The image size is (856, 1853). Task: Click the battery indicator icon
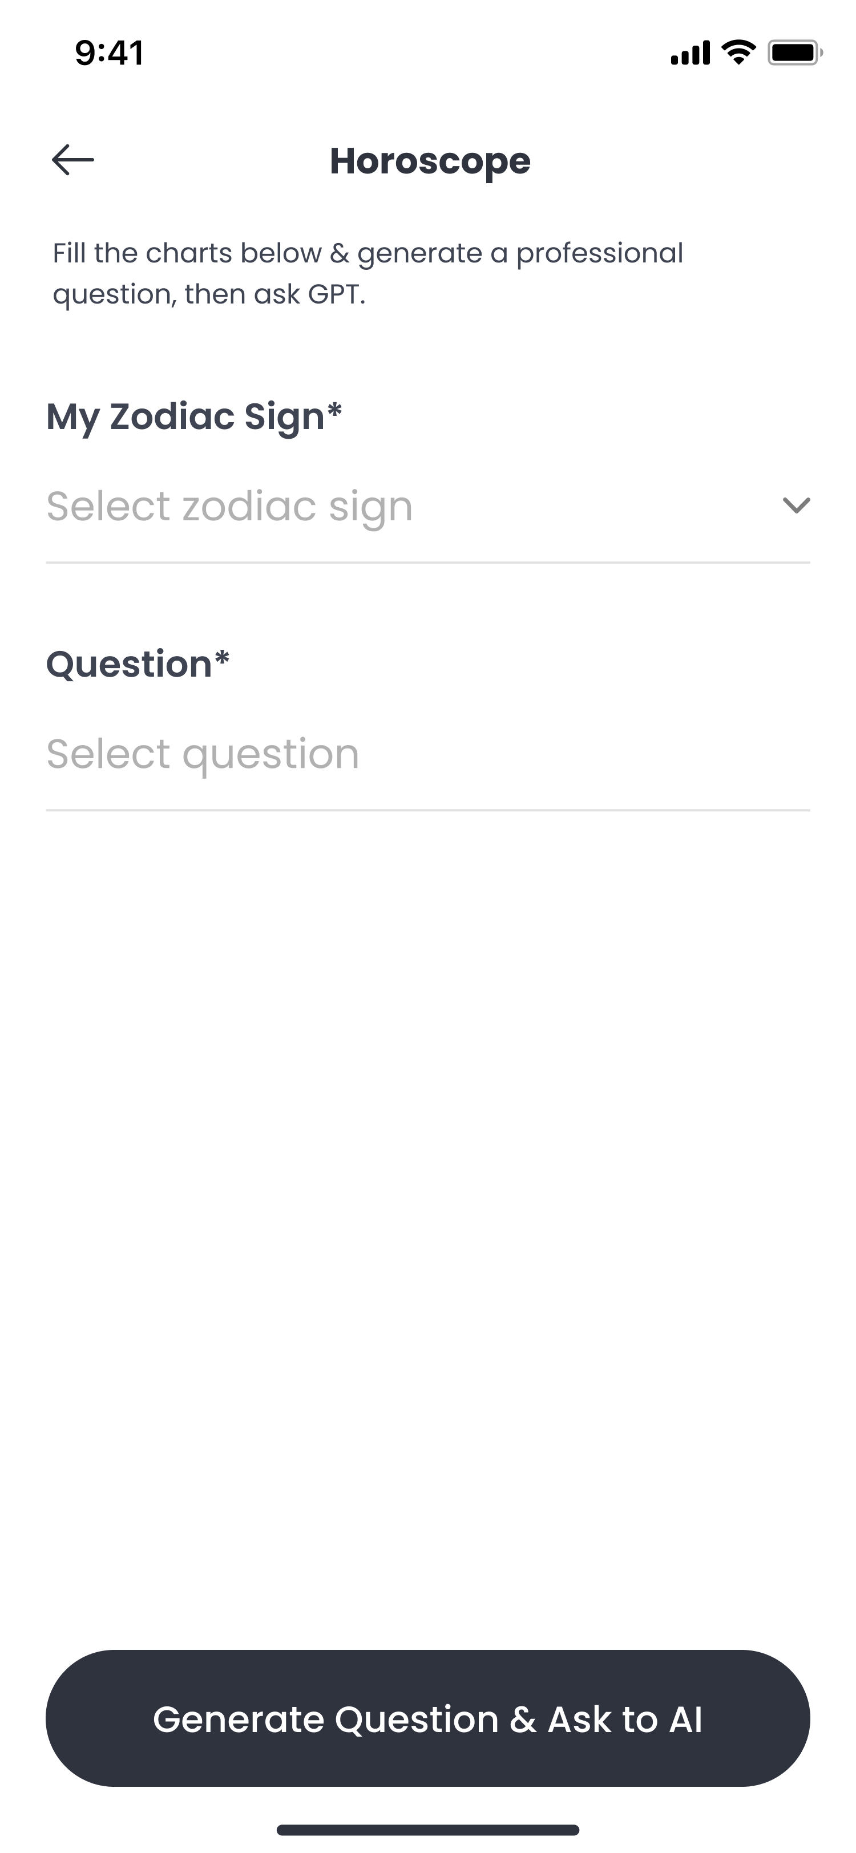[x=795, y=53]
